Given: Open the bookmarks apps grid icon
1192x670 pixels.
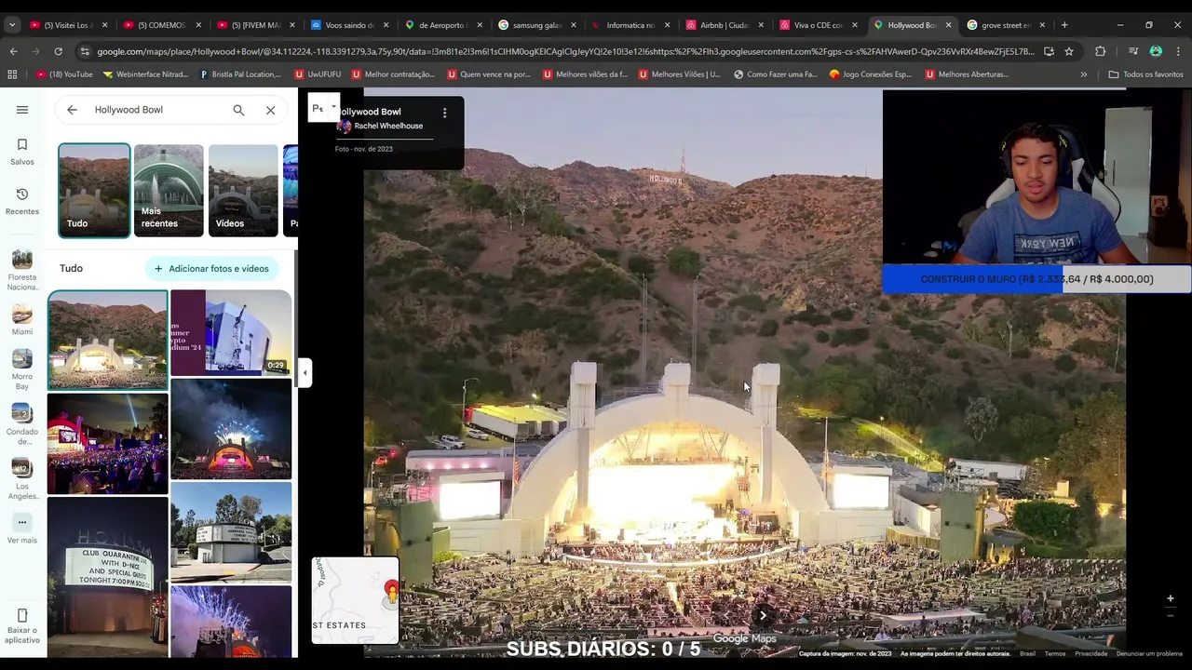Looking at the screenshot, I should tap(12, 74).
